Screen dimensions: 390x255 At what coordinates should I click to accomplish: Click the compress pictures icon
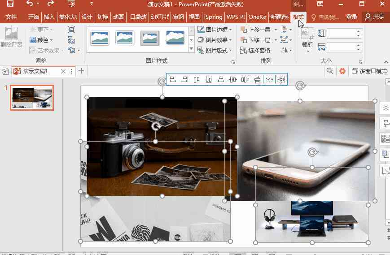71,30
